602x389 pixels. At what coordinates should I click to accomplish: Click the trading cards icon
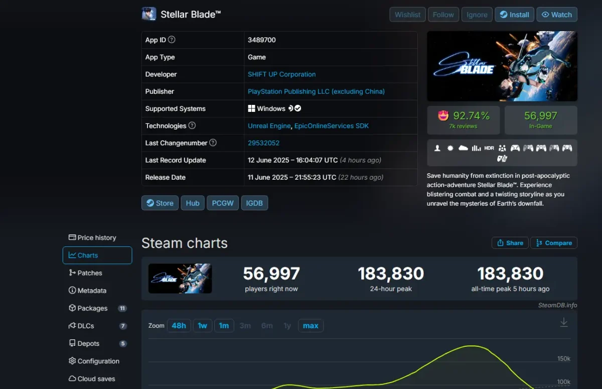pos(502,159)
